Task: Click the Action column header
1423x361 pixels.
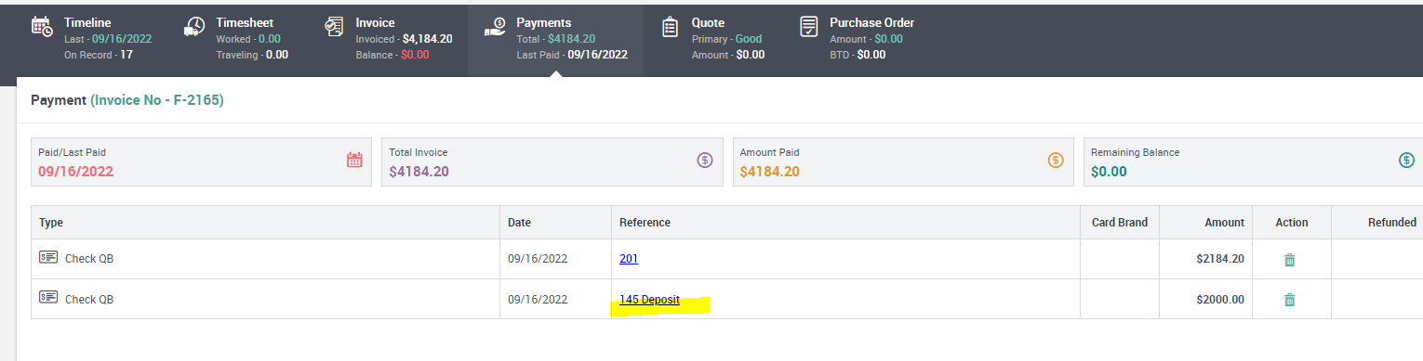Action: pyautogui.click(x=1292, y=223)
